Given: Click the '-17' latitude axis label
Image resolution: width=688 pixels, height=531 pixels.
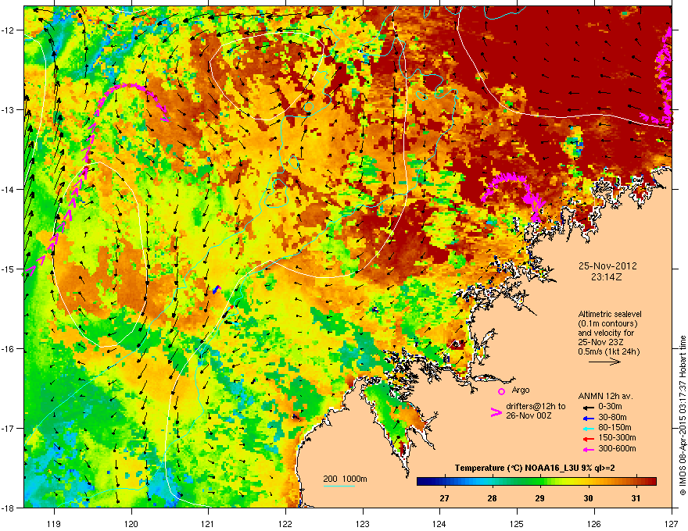Looking at the screenshot, I should coord(8,429).
